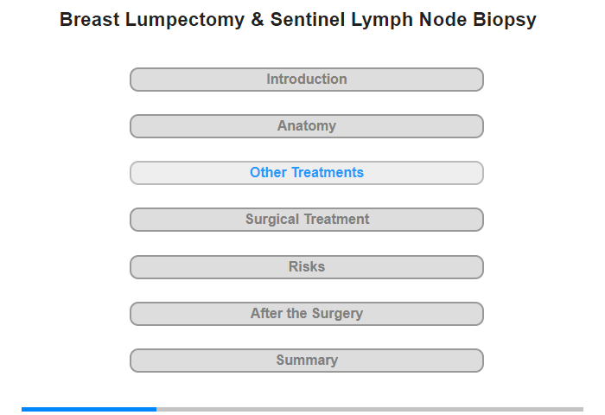Viewport: 605px width, 415px height.
Task: Click the blue filled portion of progress bar
Action: (89, 409)
